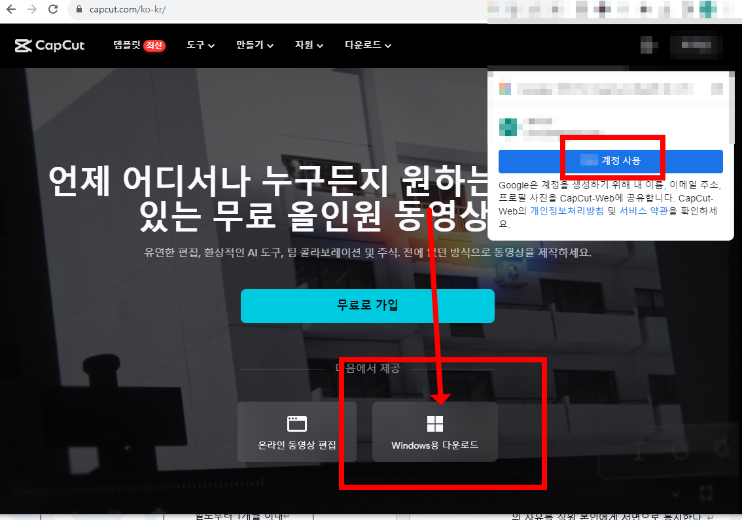Image resolution: width=742 pixels, height=520 pixels.
Task: Open the 만들기 dropdown
Action: point(254,45)
